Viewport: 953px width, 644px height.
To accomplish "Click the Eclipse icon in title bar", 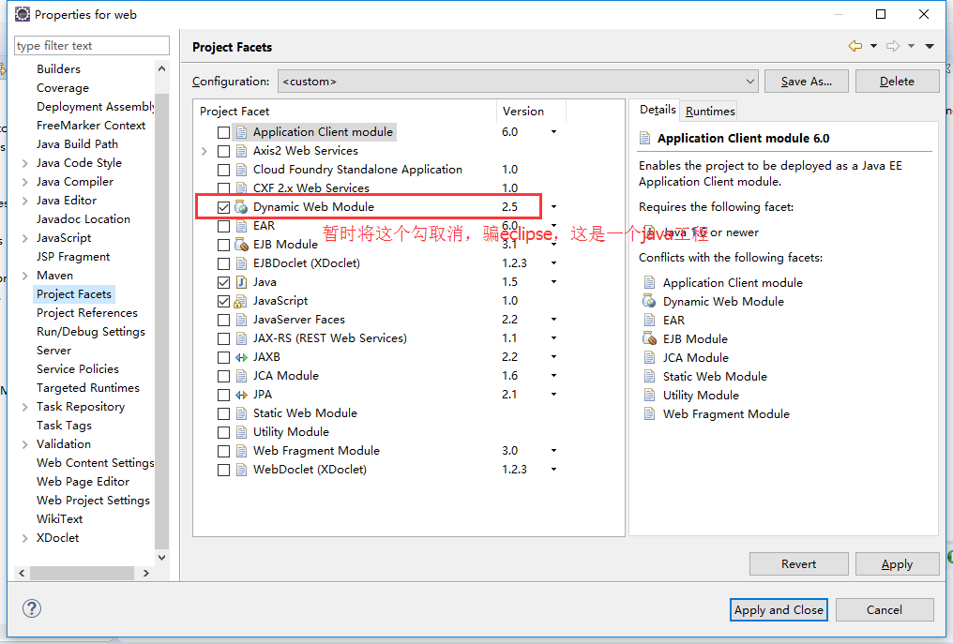I will (x=23, y=14).
